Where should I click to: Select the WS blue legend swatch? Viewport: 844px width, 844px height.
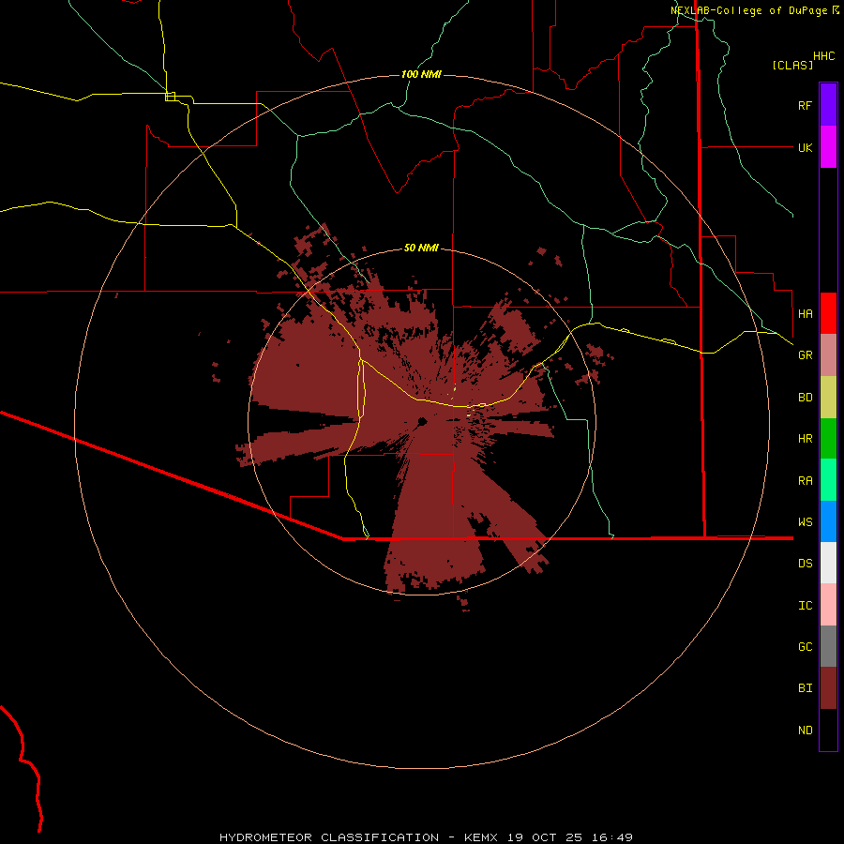[828, 521]
